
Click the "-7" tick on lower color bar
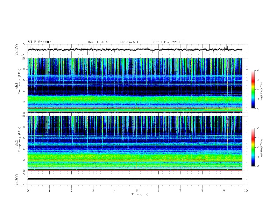pyautogui.click(x=258, y=166)
